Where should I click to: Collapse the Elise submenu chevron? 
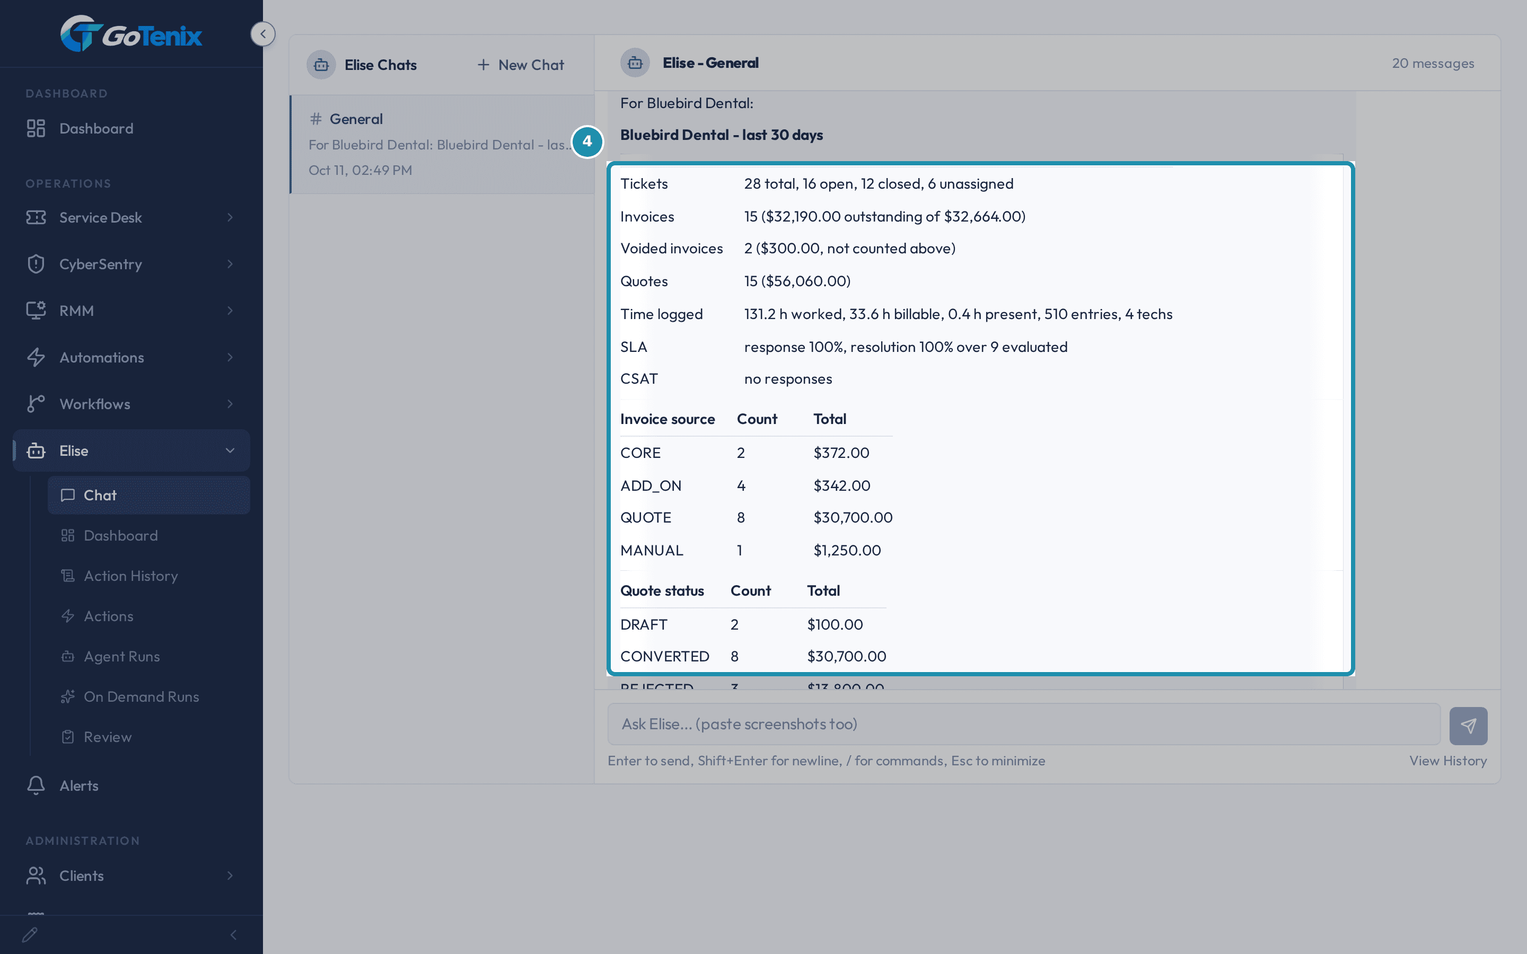click(230, 450)
